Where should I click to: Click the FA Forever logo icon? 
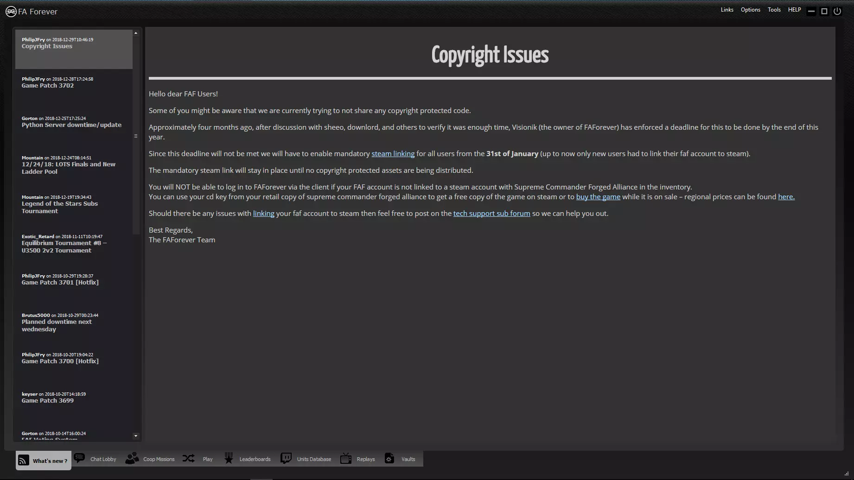click(x=11, y=12)
